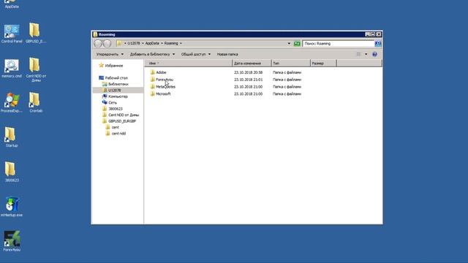
Task: Go to AppData in the address breadcrumb
Action: pyautogui.click(x=152, y=44)
